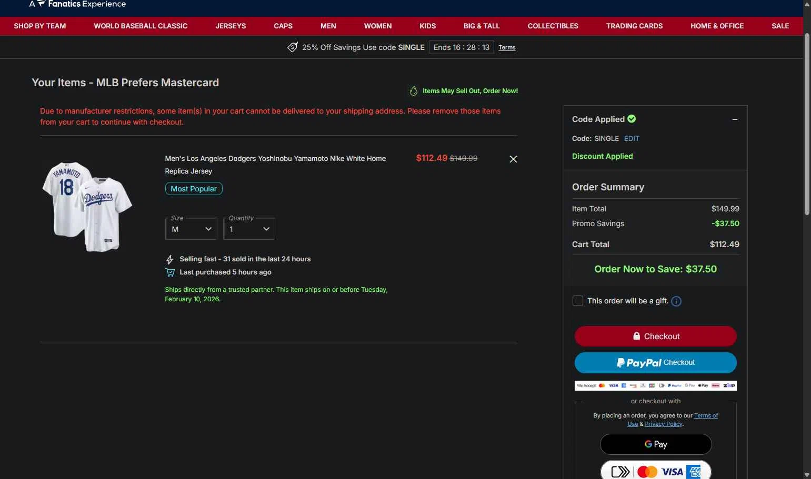Open the Collectibles menu

coord(553,26)
